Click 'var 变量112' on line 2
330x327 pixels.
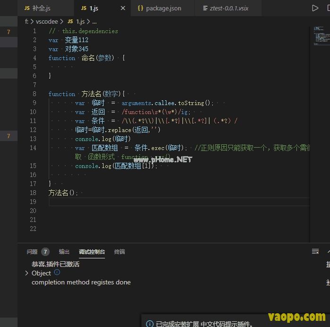[x=69, y=40]
